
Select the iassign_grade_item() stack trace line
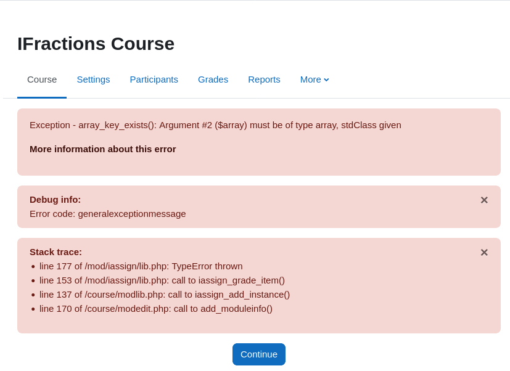(x=162, y=280)
